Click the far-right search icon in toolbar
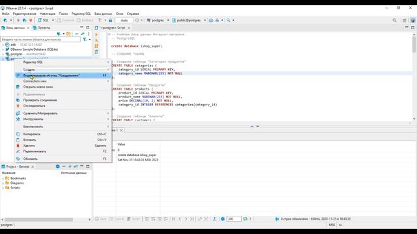 coord(394,20)
